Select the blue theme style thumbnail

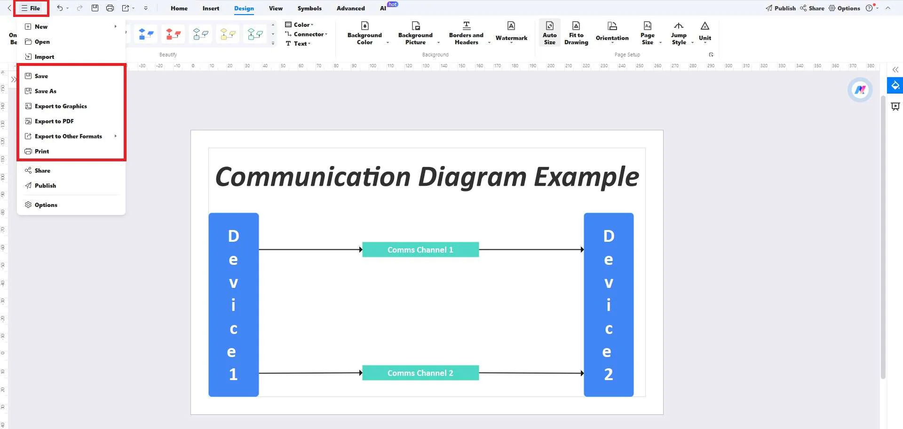pyautogui.click(x=146, y=34)
